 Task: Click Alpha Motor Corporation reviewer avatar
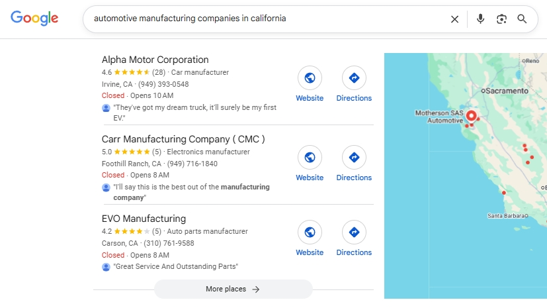click(x=106, y=107)
